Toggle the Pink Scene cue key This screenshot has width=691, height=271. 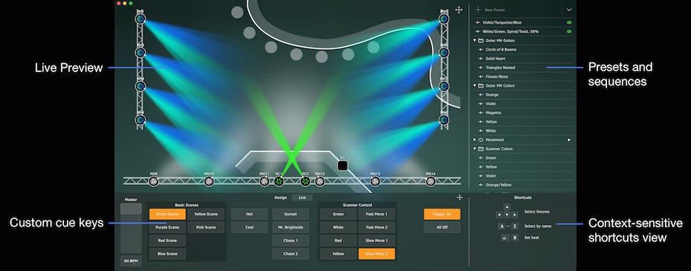click(x=206, y=227)
